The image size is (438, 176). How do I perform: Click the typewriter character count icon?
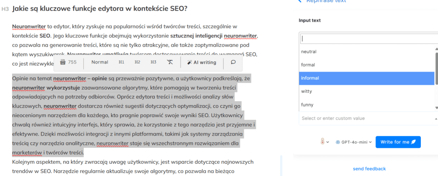(x=63, y=62)
